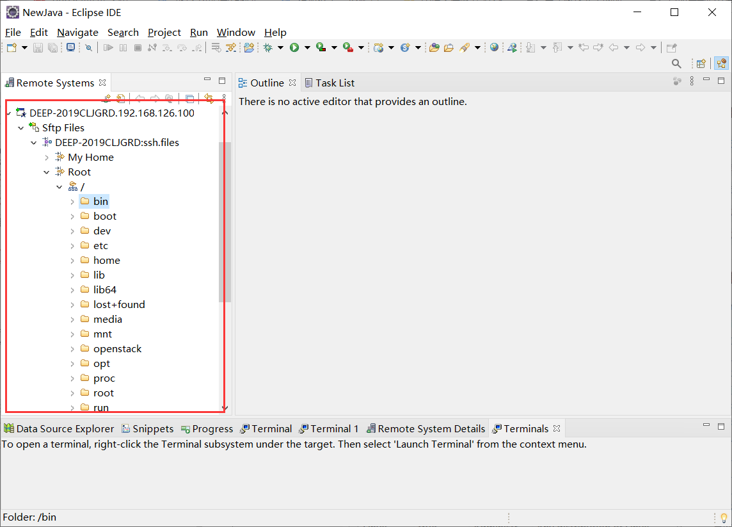The image size is (732, 527).
Task: Open the Java perspective icon
Action: tap(722, 63)
